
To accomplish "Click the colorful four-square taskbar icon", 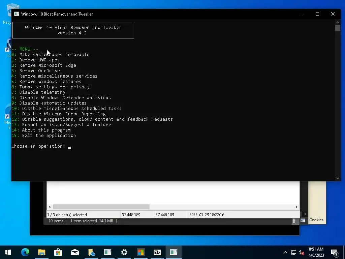I will [x=141, y=252].
